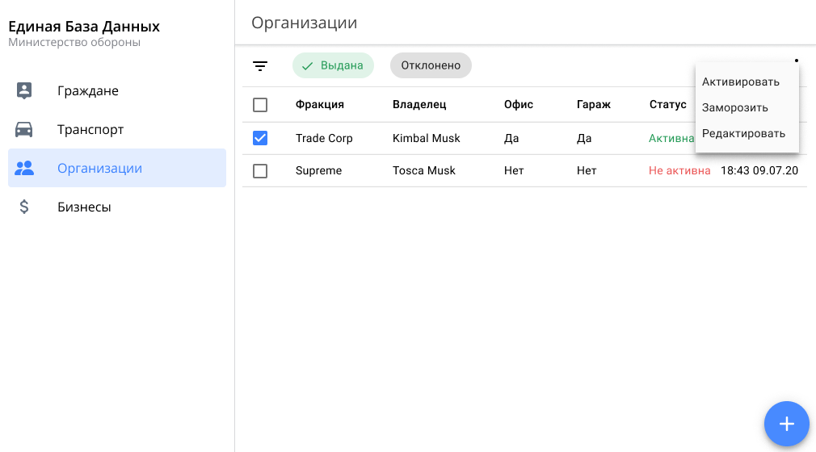816x452 pixels.
Task: Open the filter list icon
Action: pyautogui.click(x=260, y=66)
